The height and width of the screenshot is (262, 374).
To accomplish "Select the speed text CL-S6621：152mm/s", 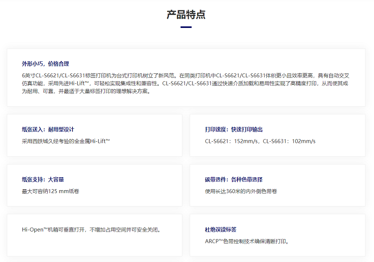I will 231,141.
